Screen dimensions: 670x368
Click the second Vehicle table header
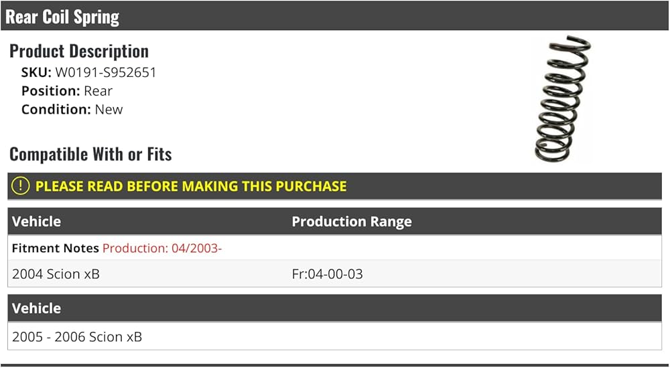click(x=36, y=308)
